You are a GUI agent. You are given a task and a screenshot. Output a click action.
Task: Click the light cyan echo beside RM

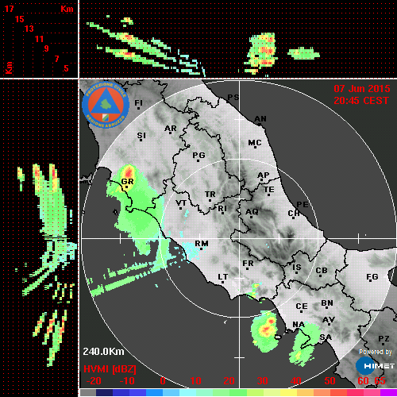(x=191, y=250)
